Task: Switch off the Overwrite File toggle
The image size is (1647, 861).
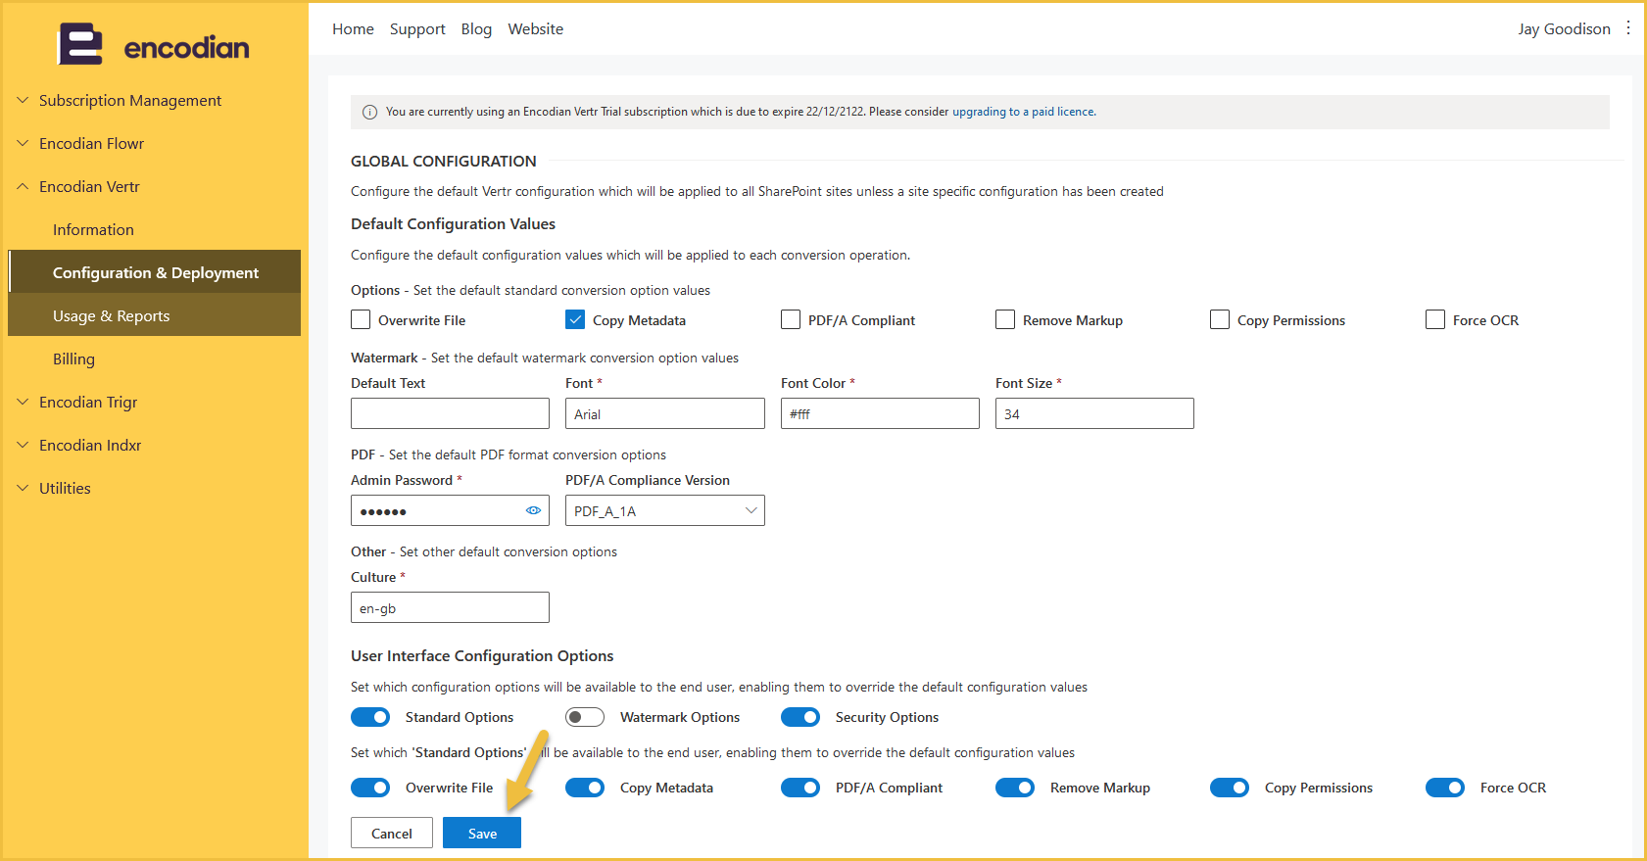Action: coord(370,788)
